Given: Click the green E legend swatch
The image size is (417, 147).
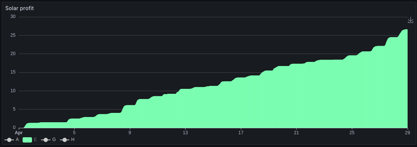Looking at the screenshot, I should coord(27,140).
